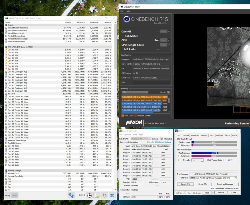The image size is (250, 205).
Task: Switch to Caches tab in CPU-Z
Action: tap(186, 136)
